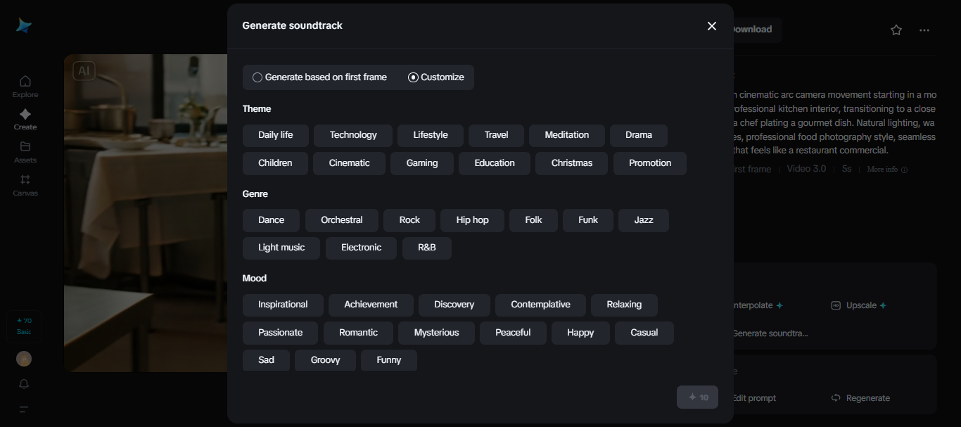Open Assets folder in sidebar
961x427 pixels.
coord(25,147)
